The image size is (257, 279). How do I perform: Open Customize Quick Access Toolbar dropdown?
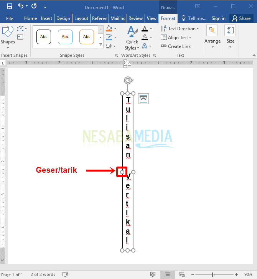pos(45,7)
